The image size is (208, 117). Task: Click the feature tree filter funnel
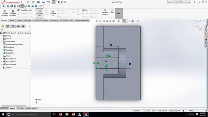pos(2,30)
